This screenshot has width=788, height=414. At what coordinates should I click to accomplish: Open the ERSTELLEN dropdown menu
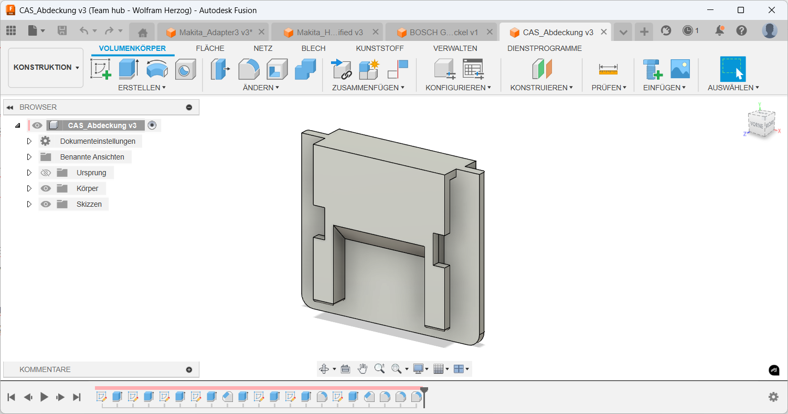coord(142,88)
